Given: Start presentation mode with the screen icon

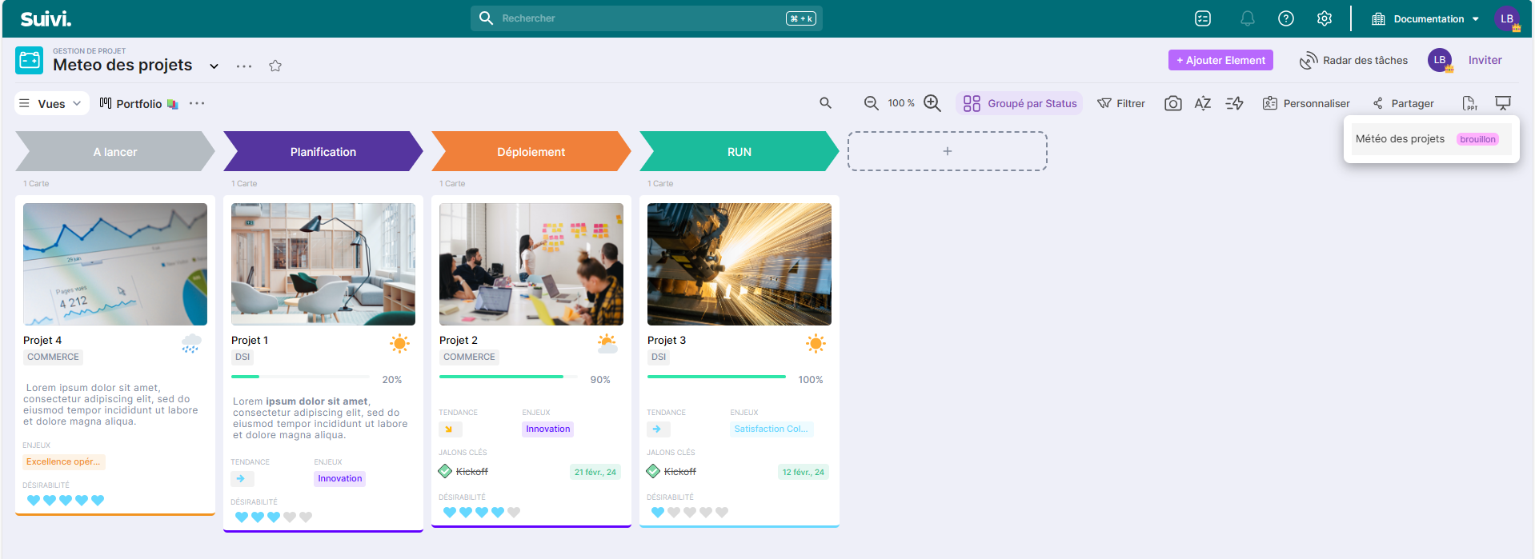Looking at the screenshot, I should tap(1503, 103).
